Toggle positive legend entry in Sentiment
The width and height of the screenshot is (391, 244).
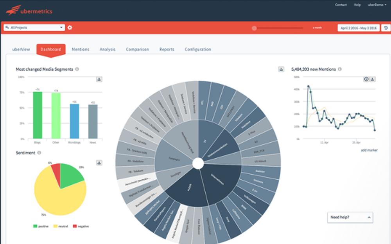pos(41,226)
